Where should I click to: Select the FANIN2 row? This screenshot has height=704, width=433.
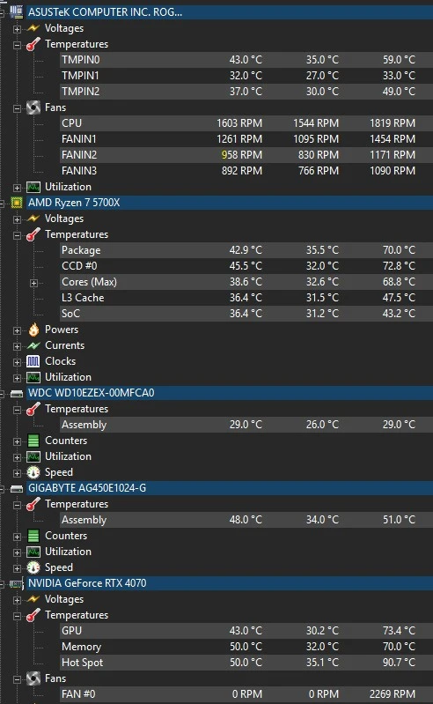(x=246, y=155)
